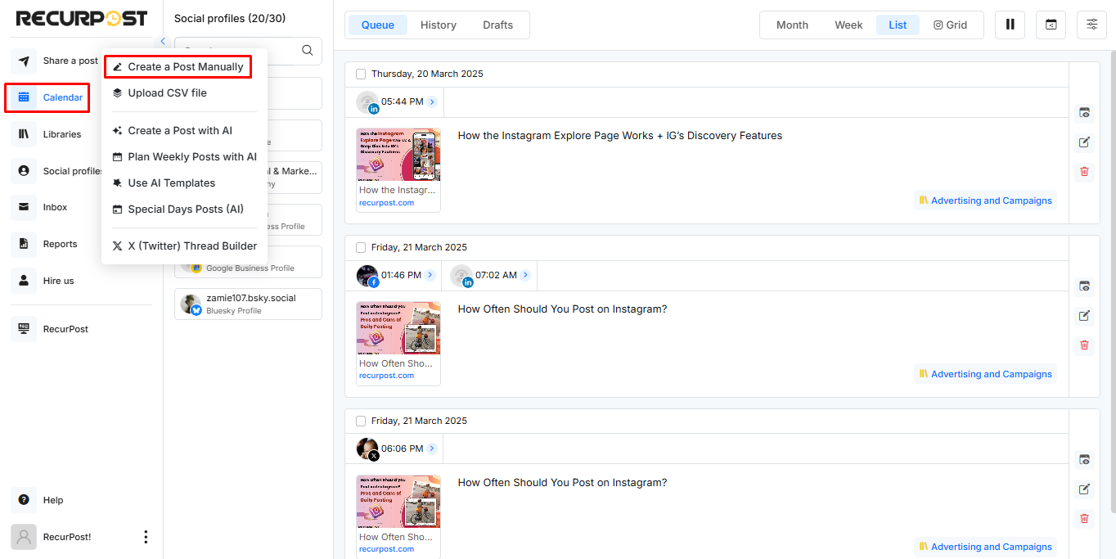Open the three-dot menu beside RecurPost!
This screenshot has height=559, width=1116.
point(146,537)
